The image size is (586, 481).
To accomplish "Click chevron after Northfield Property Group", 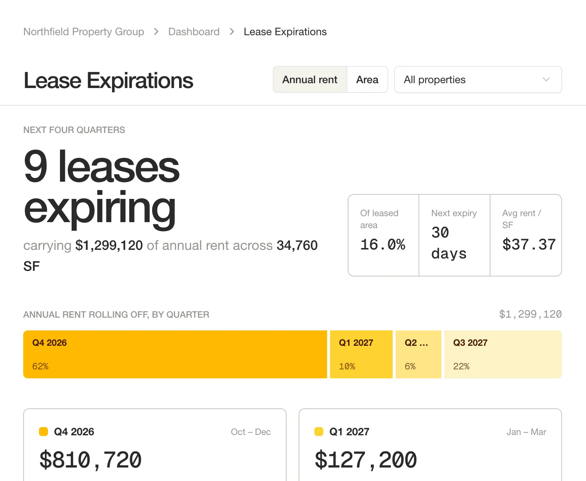I will coord(156,32).
